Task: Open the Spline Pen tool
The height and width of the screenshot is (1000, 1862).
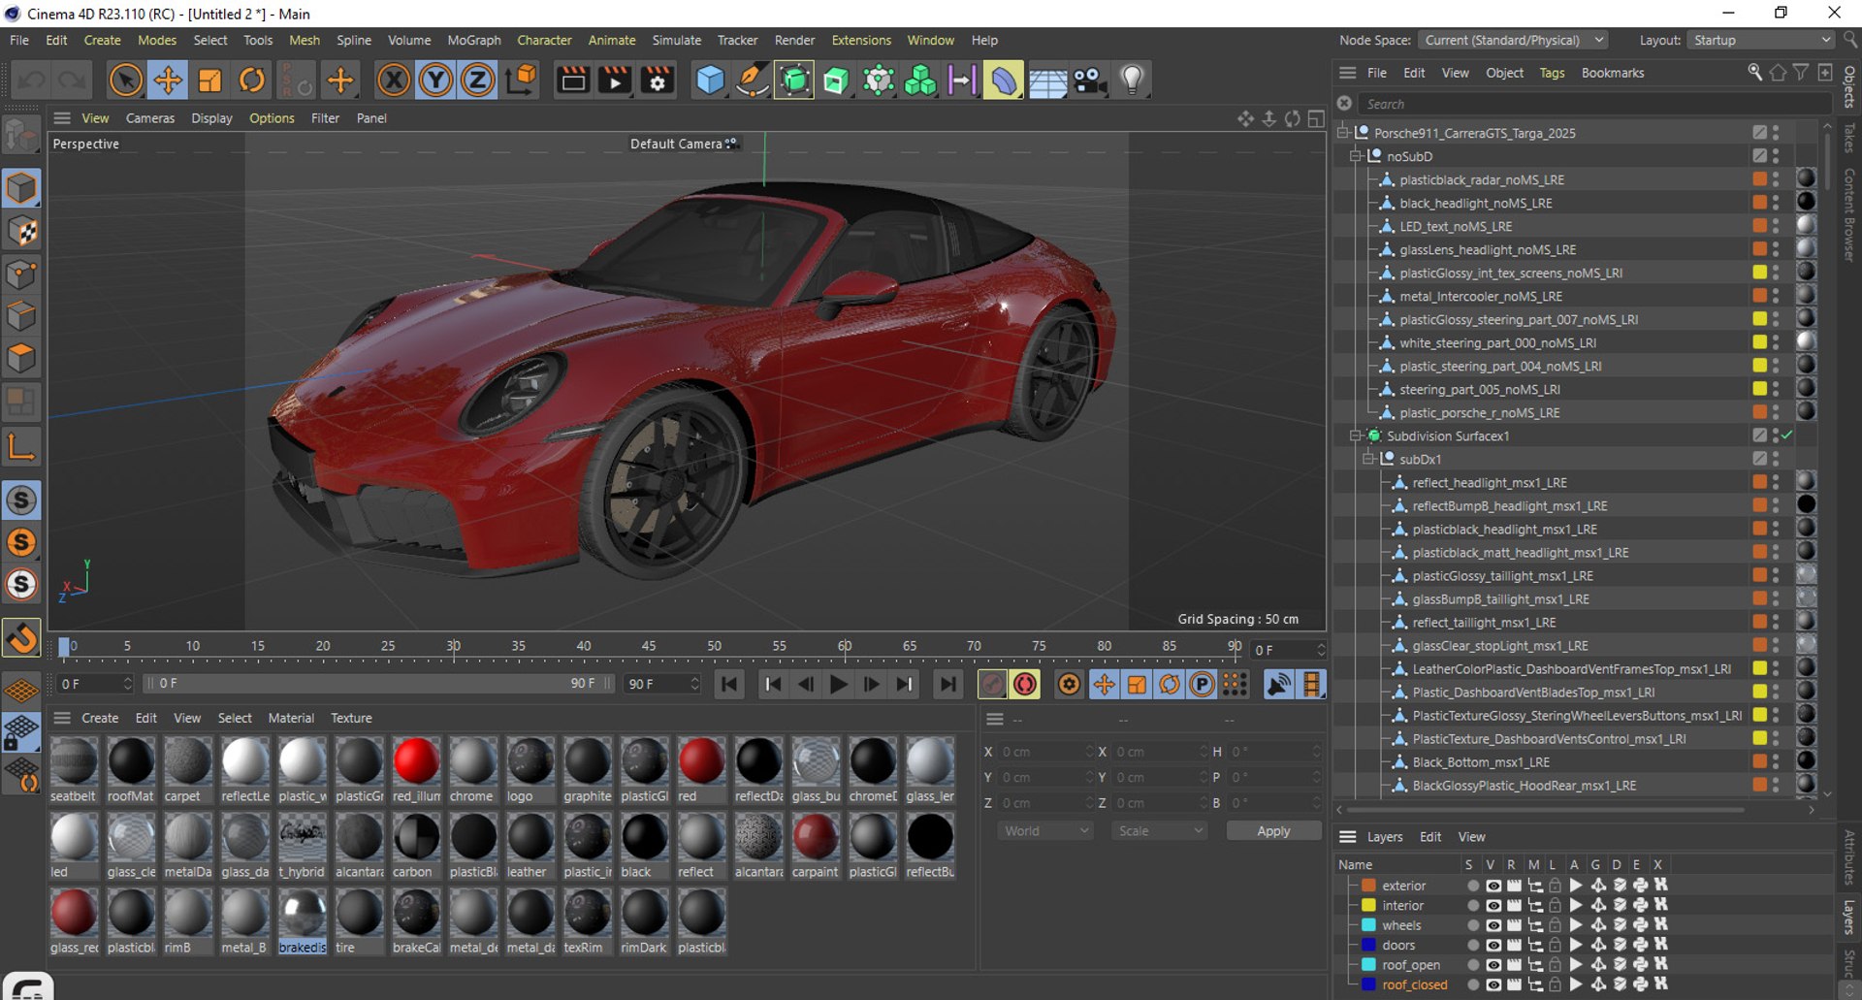Action: [x=752, y=81]
